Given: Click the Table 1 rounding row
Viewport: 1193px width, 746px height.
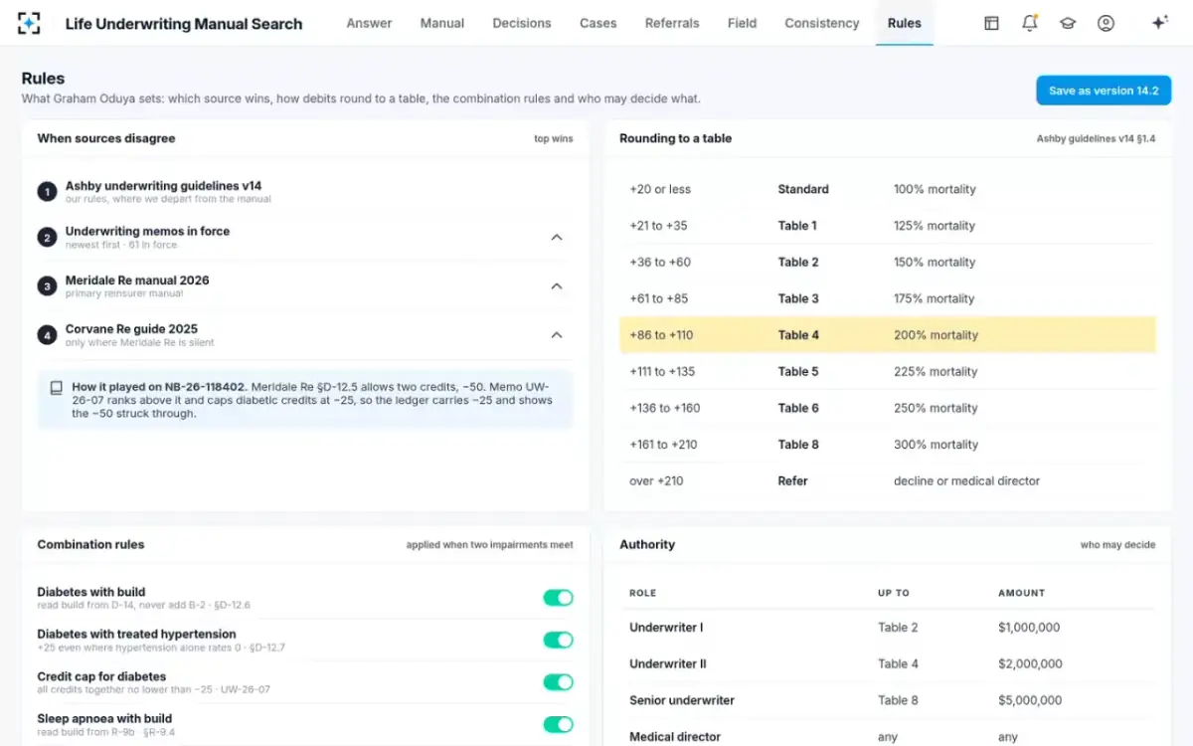Looking at the screenshot, I should point(888,226).
